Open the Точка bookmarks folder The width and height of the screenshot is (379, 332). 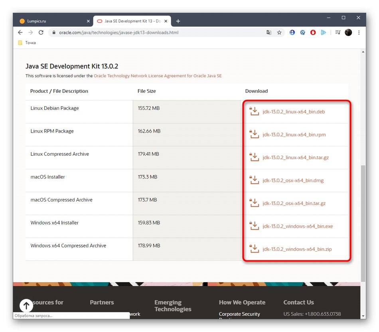point(27,43)
